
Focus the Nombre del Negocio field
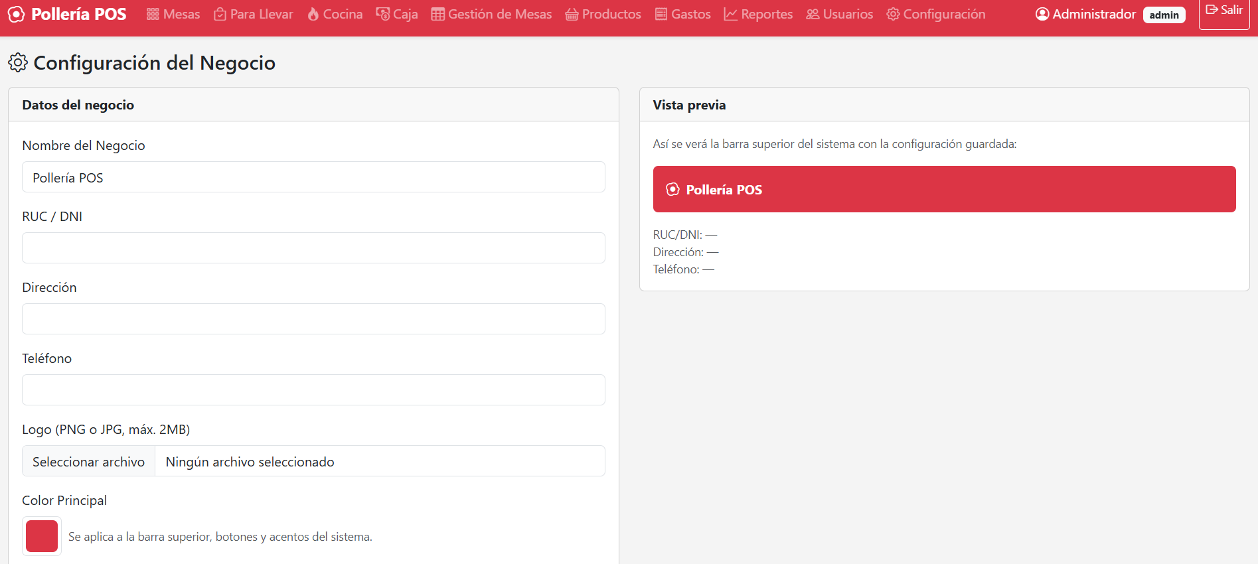pyautogui.click(x=313, y=177)
